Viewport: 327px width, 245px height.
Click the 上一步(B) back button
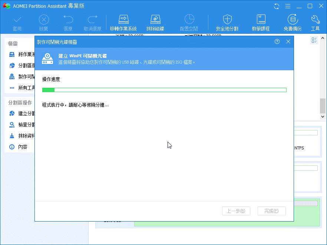(236, 211)
